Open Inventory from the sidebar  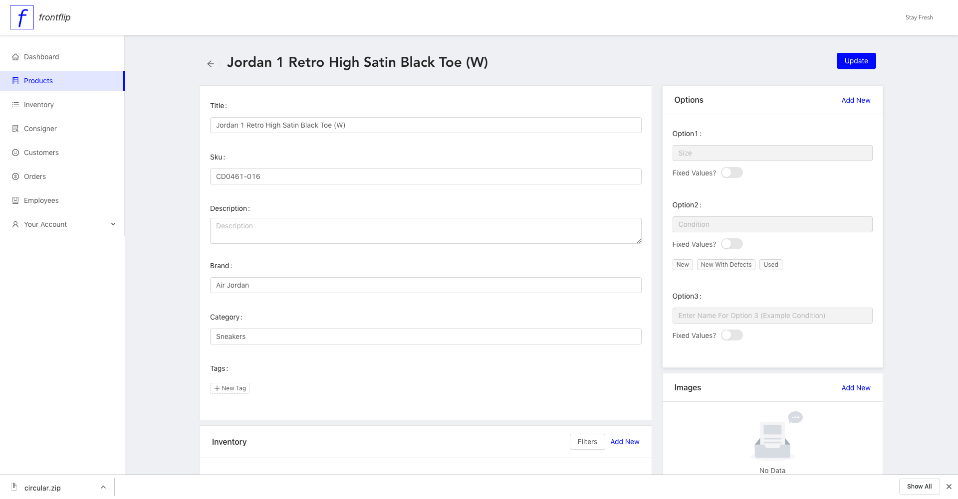point(62,105)
